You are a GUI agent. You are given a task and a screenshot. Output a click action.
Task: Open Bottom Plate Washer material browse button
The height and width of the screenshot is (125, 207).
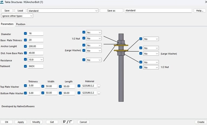99,93
